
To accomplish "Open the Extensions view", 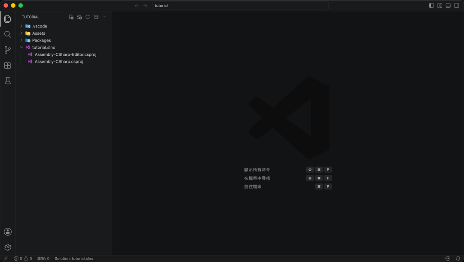I will [8, 65].
